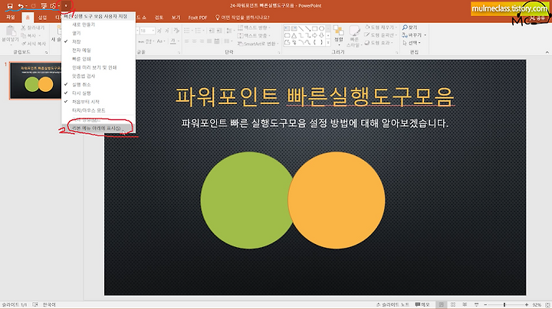Screen dimensions: 552x309
Task: Select slide 1 thumbnail in the panel
Action: 35,81
